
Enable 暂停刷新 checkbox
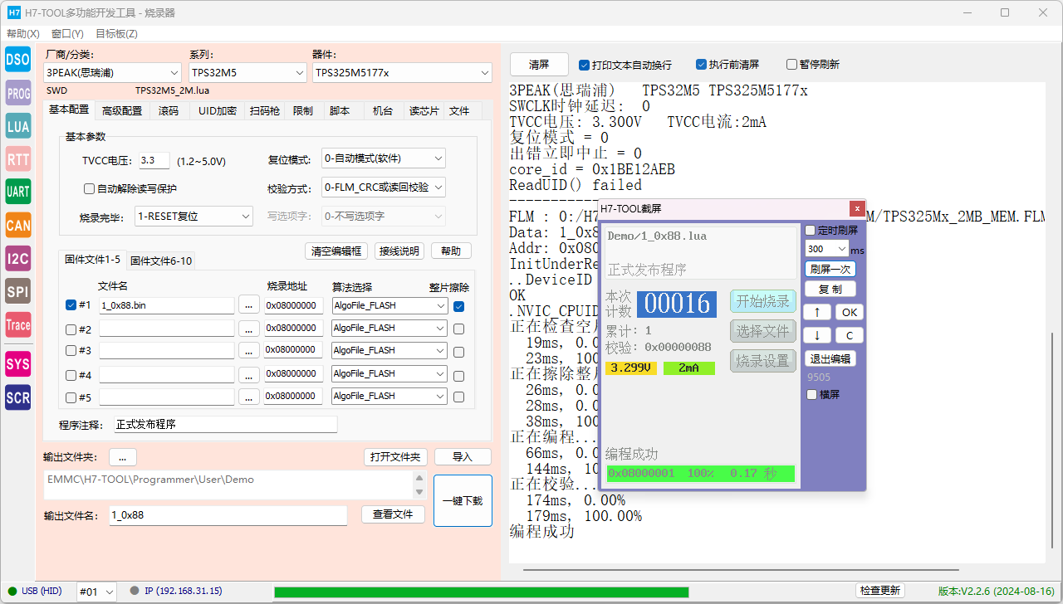791,65
